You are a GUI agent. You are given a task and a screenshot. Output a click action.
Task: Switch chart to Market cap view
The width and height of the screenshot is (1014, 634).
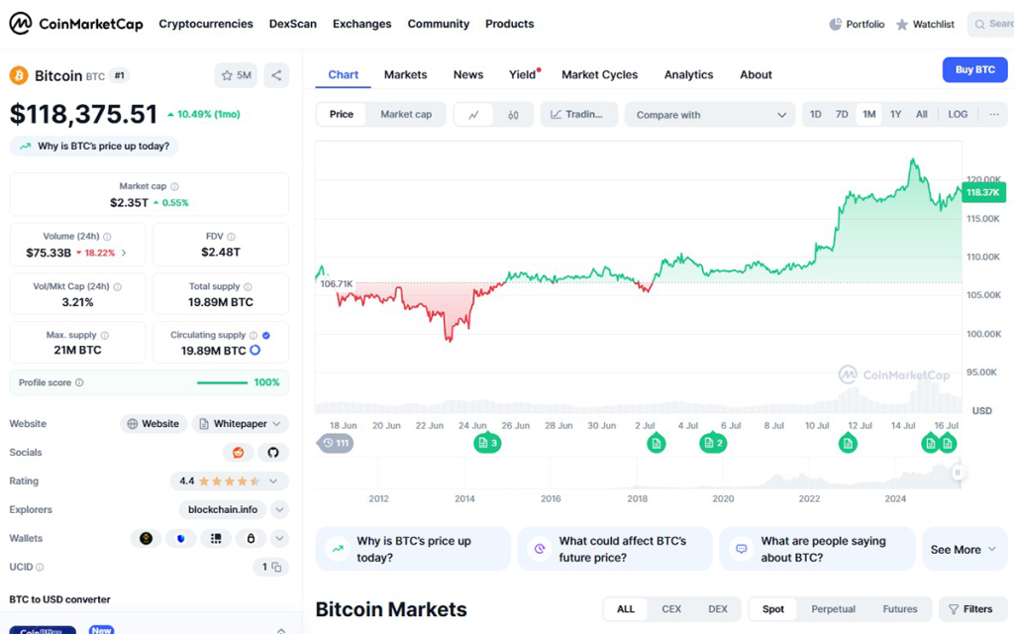tap(405, 115)
